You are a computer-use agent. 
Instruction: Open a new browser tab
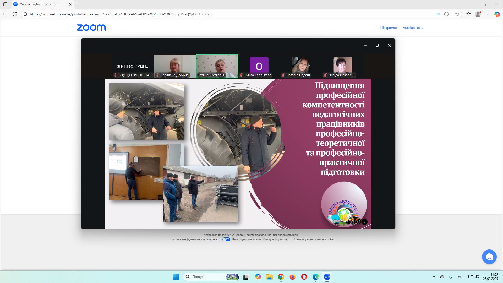click(79, 4)
